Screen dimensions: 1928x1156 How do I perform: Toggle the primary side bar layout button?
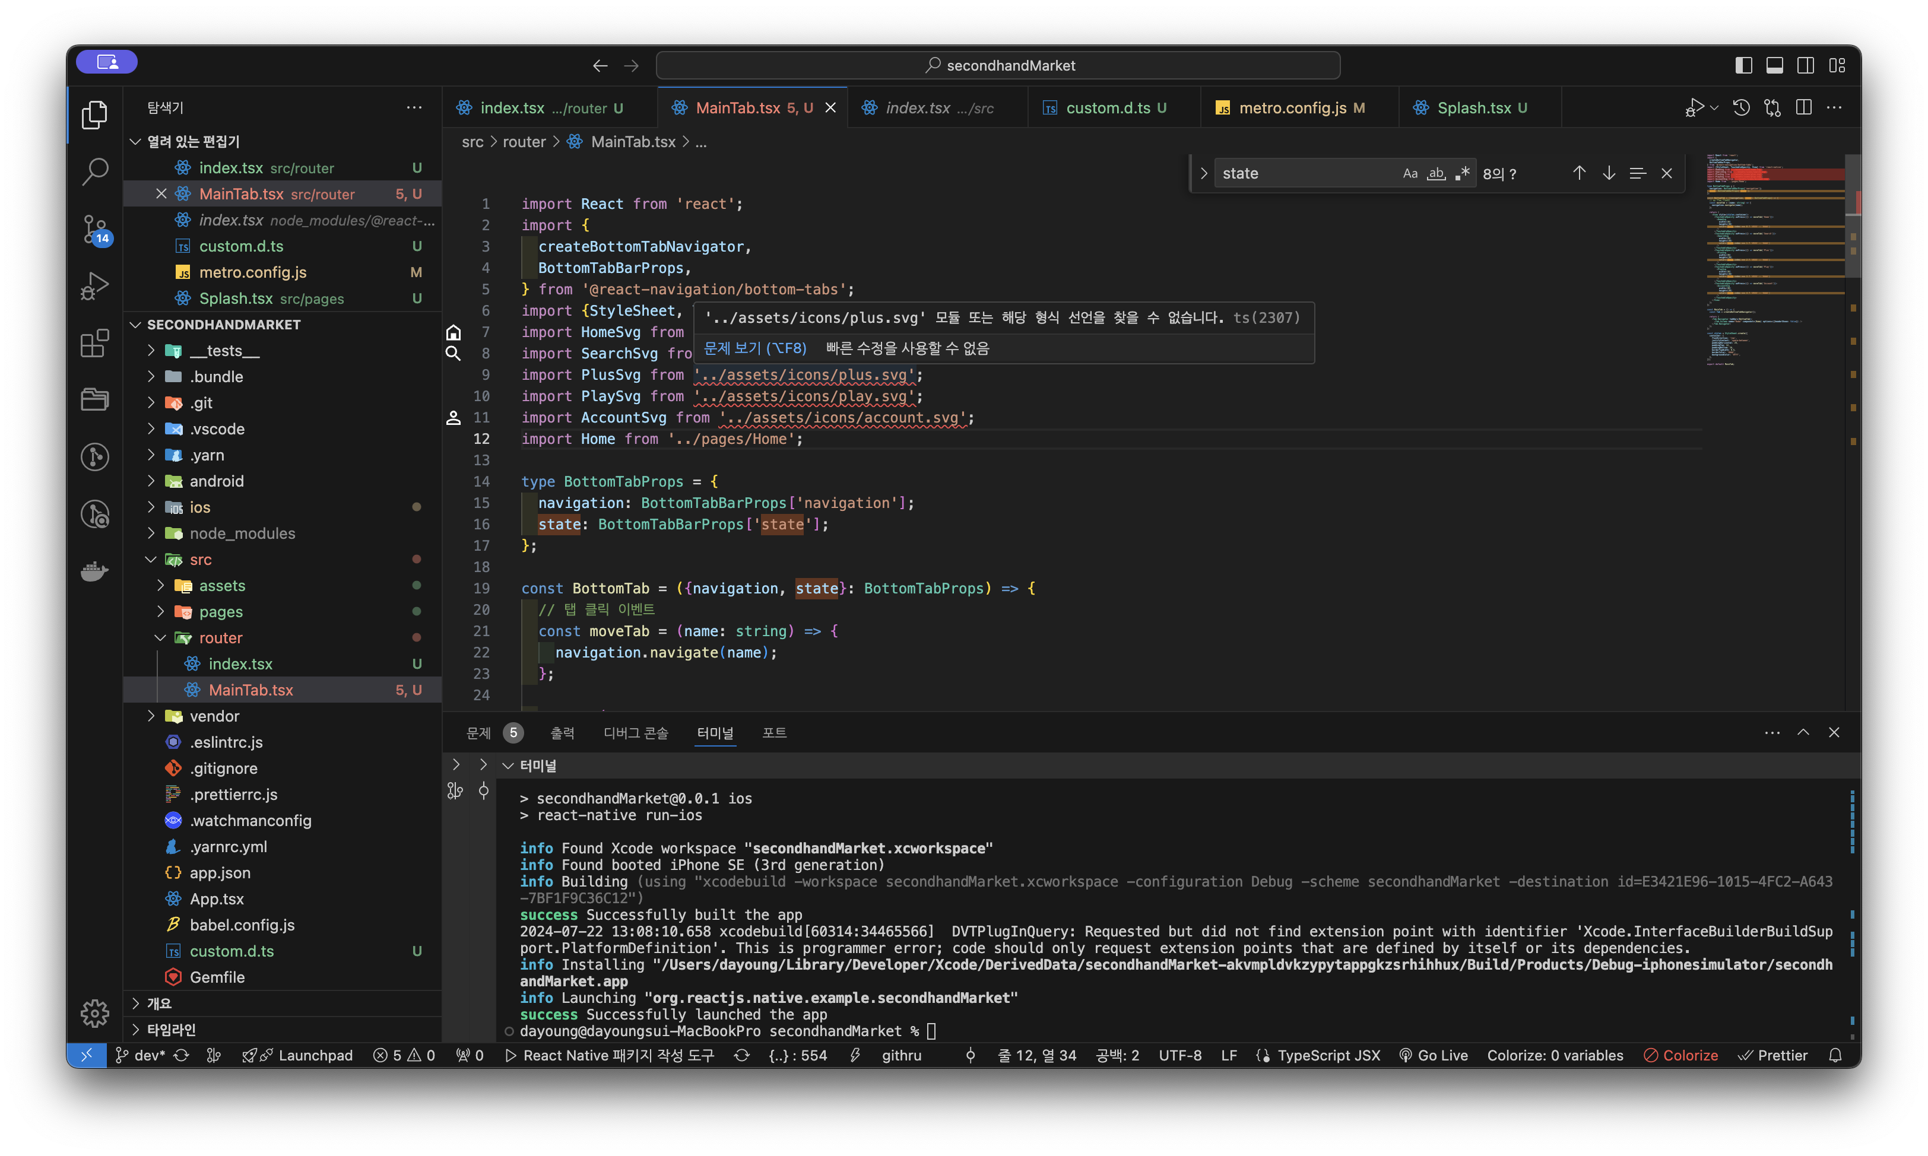tap(1743, 65)
